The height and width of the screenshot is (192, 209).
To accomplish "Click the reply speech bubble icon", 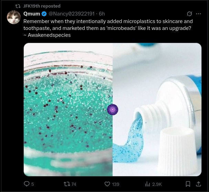I will pyautogui.click(x=27, y=184).
